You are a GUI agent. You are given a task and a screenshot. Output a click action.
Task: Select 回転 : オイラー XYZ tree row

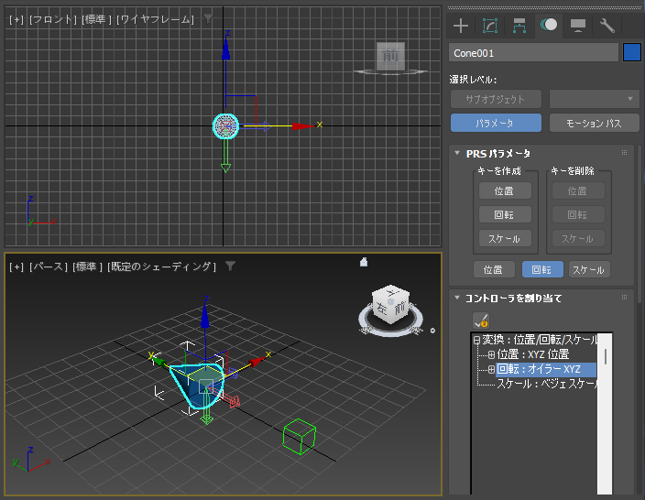546,369
